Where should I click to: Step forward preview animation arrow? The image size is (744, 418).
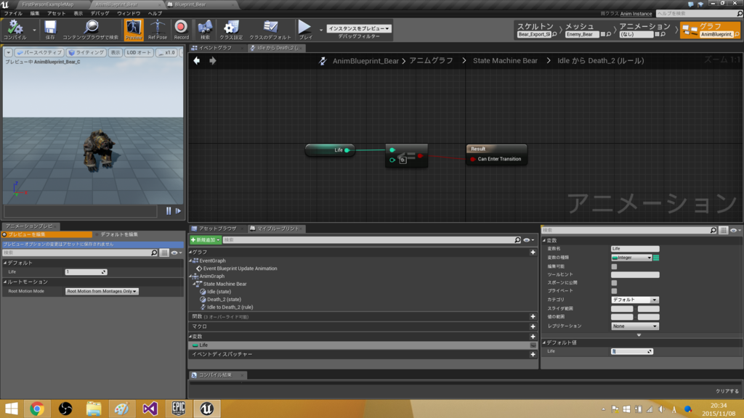click(x=179, y=211)
